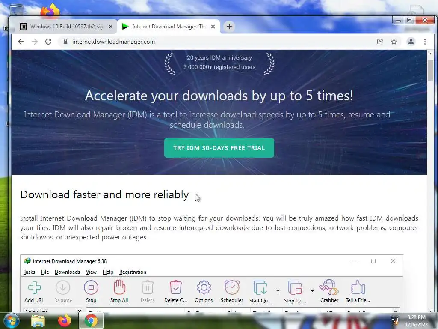Open a new tab with the plus button
The width and height of the screenshot is (438, 329).
tap(229, 27)
